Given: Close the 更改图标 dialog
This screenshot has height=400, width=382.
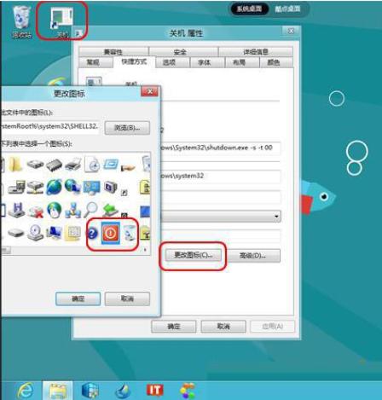Looking at the screenshot, I should point(149,91).
